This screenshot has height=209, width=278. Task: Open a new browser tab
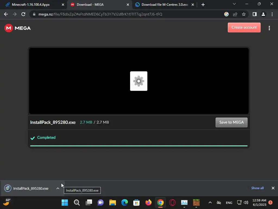pos(203,5)
